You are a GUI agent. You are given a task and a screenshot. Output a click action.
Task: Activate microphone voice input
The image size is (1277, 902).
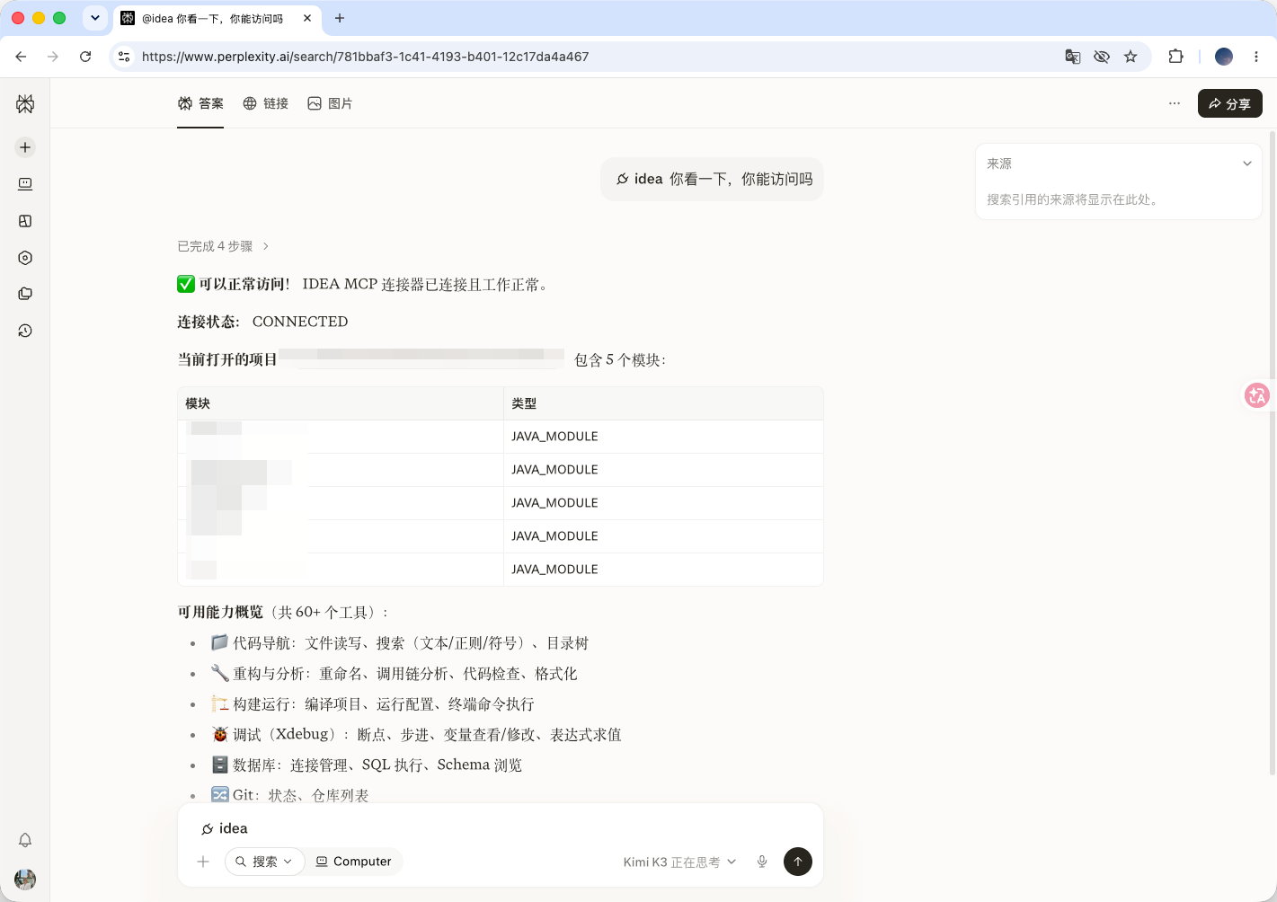[762, 862]
